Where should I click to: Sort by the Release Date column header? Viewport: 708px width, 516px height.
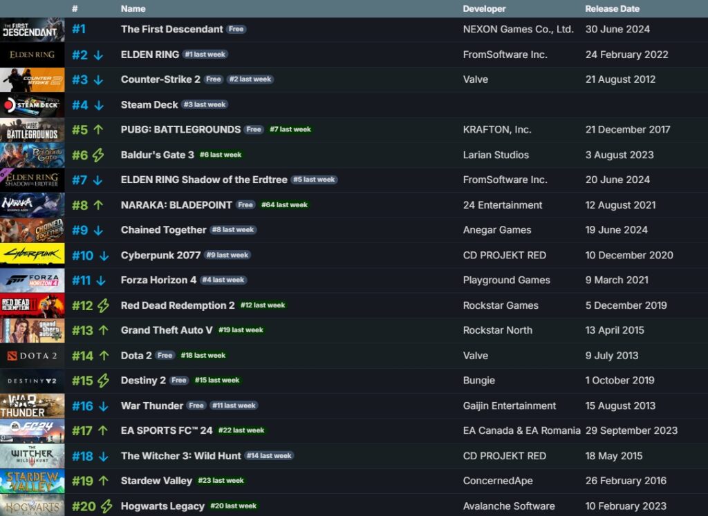pyautogui.click(x=612, y=9)
